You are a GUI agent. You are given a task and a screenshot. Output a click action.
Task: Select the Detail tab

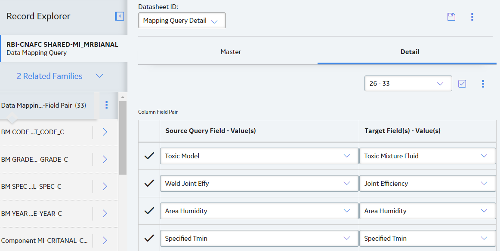pyautogui.click(x=410, y=52)
